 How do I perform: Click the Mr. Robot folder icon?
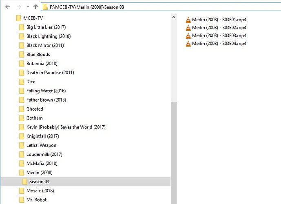22,200
